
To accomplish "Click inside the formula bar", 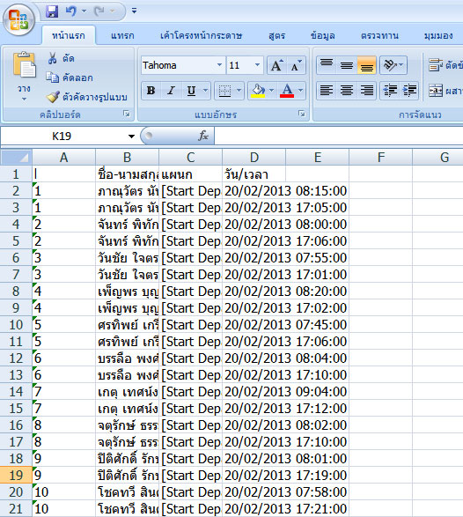I will pyautogui.click(x=338, y=136).
